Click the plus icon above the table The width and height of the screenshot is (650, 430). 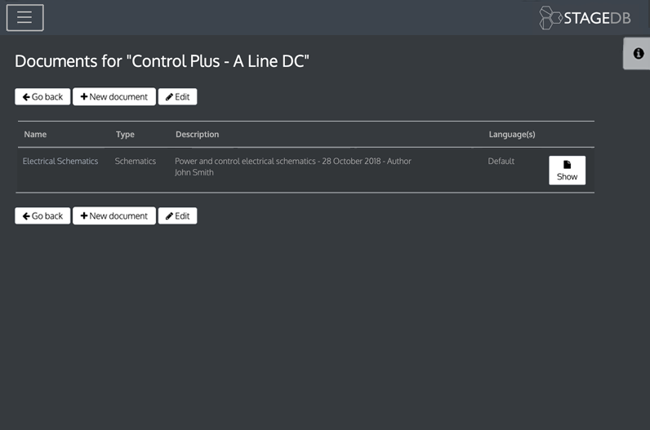[x=84, y=97]
